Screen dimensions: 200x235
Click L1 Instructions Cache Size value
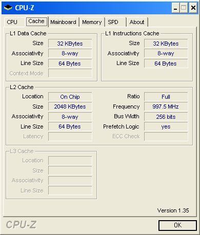(x=166, y=44)
